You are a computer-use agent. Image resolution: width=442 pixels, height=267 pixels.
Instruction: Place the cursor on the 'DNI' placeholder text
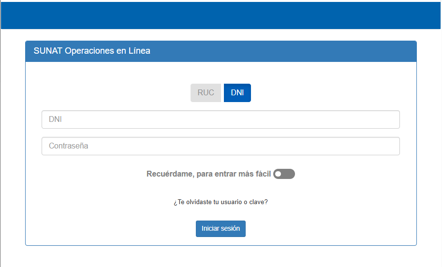[x=55, y=119]
